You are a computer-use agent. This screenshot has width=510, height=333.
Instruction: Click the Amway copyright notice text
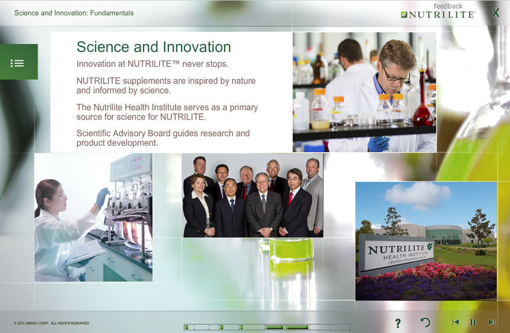pos(52,323)
